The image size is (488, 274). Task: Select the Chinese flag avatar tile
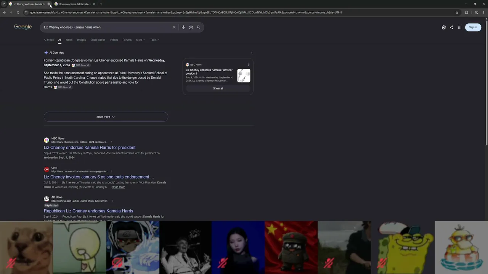291,247
